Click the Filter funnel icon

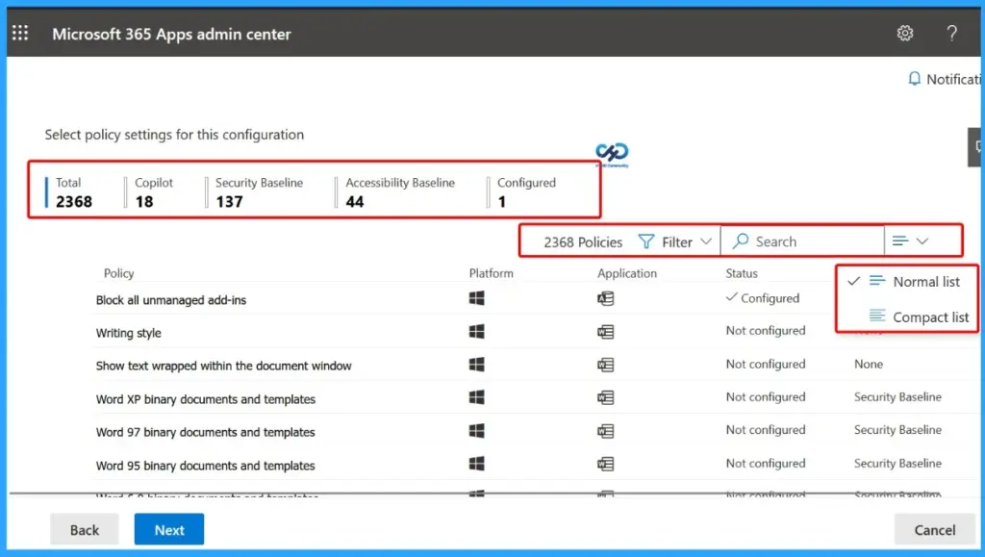[645, 241]
